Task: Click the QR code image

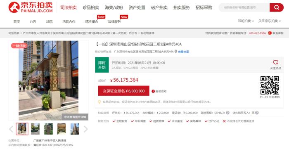Action: point(270,85)
